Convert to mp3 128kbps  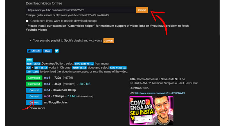[x=34, y=96]
